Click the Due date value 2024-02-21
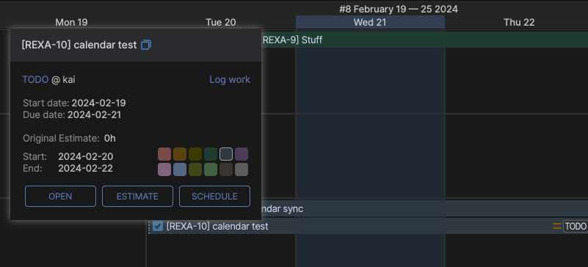 [94, 114]
